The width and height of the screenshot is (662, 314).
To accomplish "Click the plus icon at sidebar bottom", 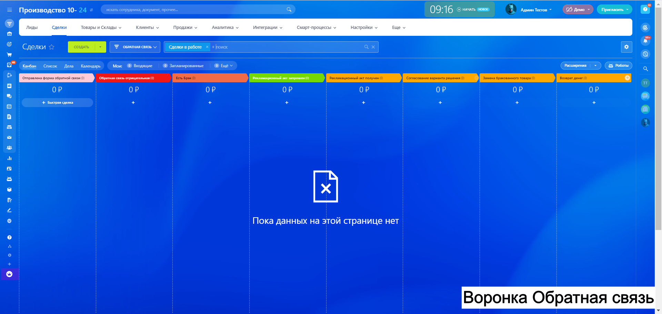I will [x=9, y=264].
